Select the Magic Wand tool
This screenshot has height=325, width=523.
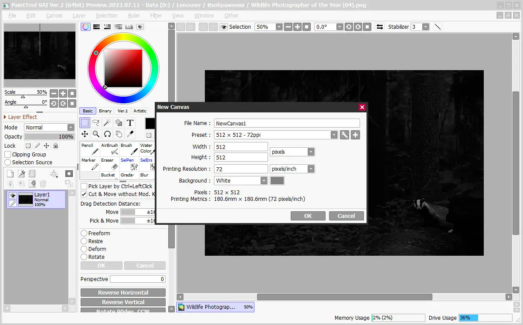tap(107, 123)
